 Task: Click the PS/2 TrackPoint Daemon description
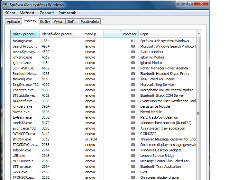pyautogui.click(x=159, y=117)
